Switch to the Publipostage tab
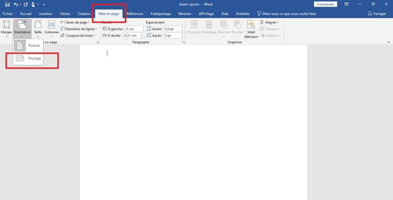 click(161, 14)
